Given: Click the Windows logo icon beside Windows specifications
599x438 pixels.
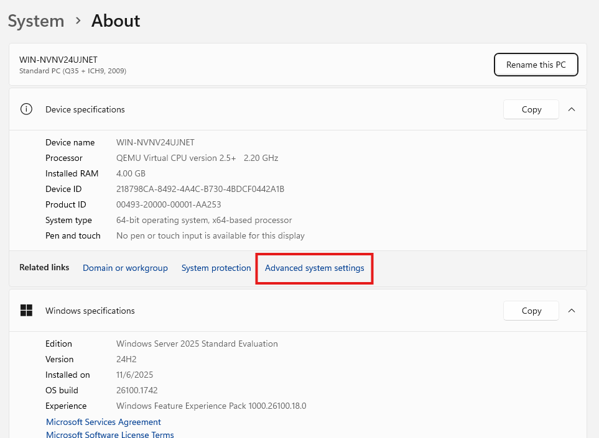Looking at the screenshot, I should tap(26, 310).
